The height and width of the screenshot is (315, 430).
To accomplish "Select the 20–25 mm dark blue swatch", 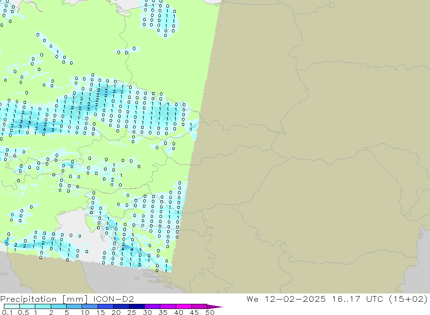I will pyautogui.click(x=121, y=306).
